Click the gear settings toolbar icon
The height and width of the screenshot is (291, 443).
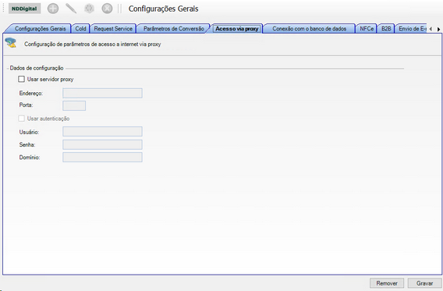pos(89,9)
